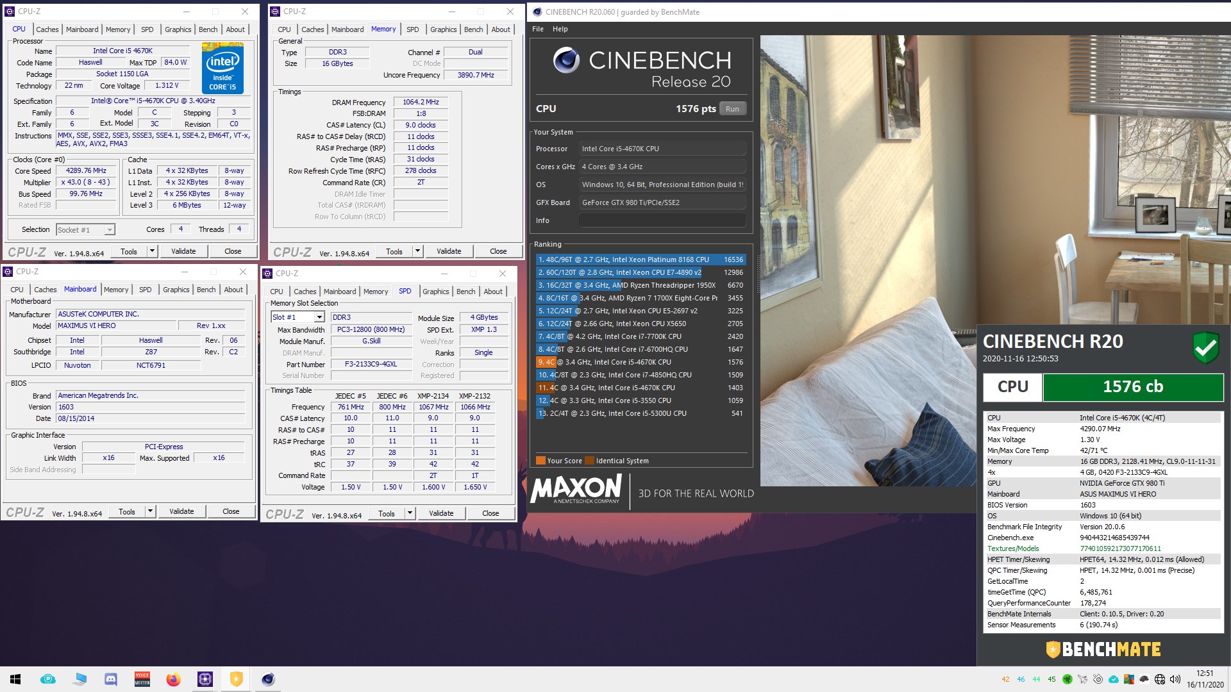Image resolution: width=1231 pixels, height=692 pixels.
Task: Click the Core Speed value 4289.76 MHz
Action: (x=86, y=171)
